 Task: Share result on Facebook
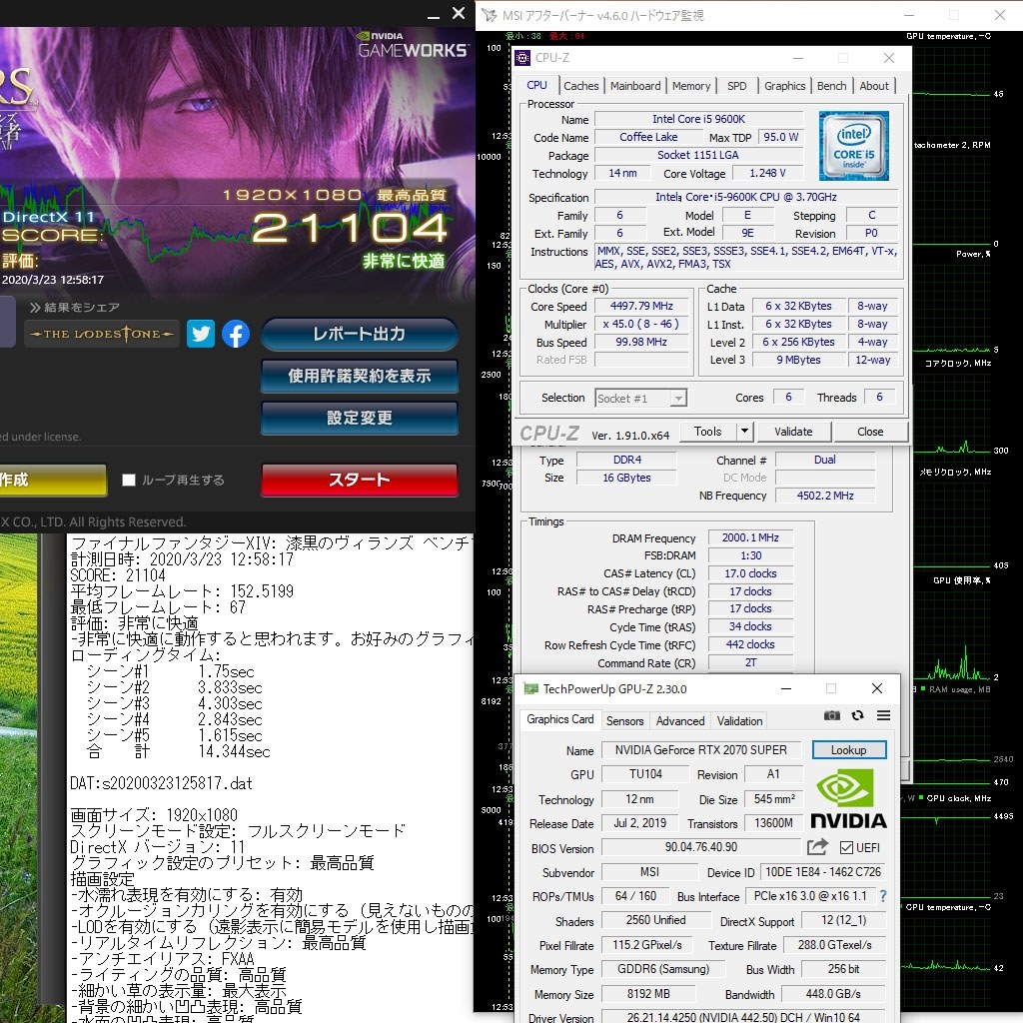click(236, 334)
